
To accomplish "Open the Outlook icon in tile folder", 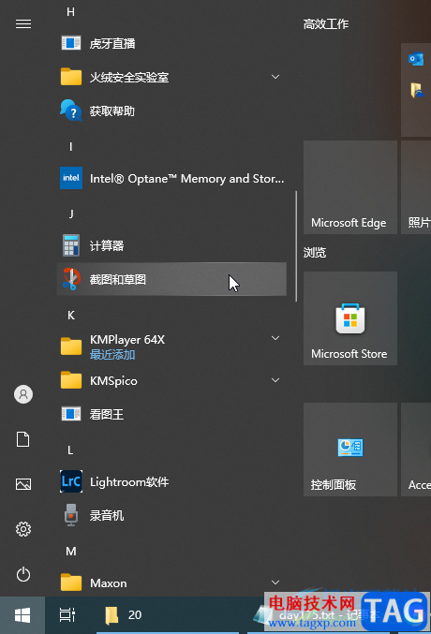I will [416, 59].
